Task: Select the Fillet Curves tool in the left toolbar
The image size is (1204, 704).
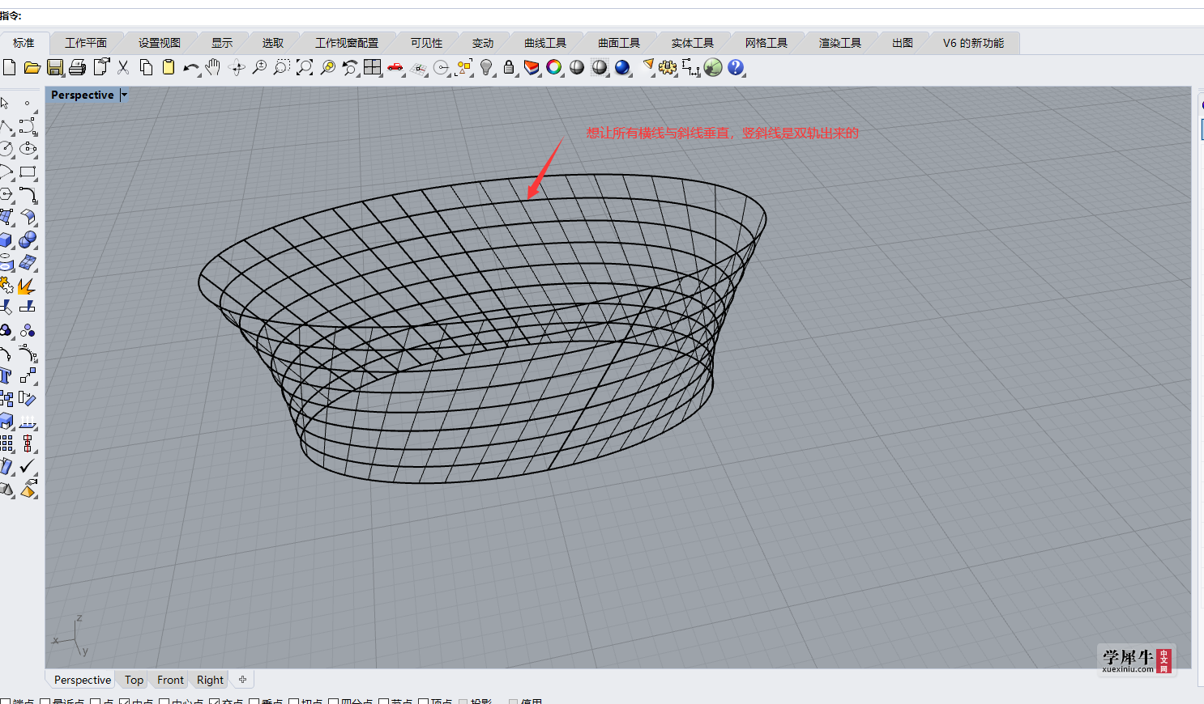Action: (x=28, y=194)
